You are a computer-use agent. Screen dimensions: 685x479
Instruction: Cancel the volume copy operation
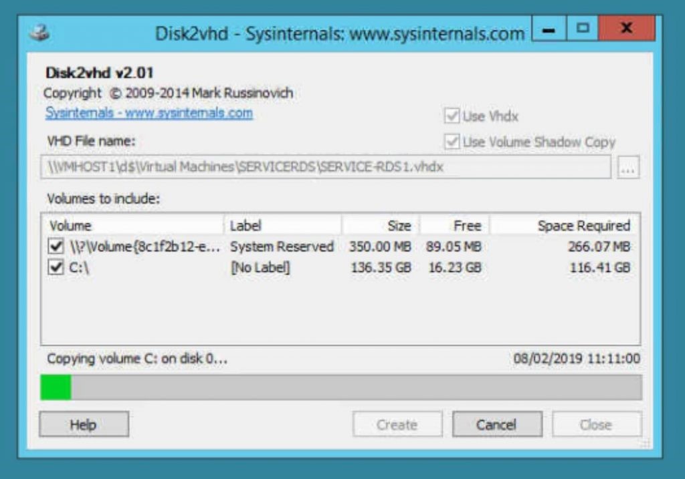[x=497, y=424]
